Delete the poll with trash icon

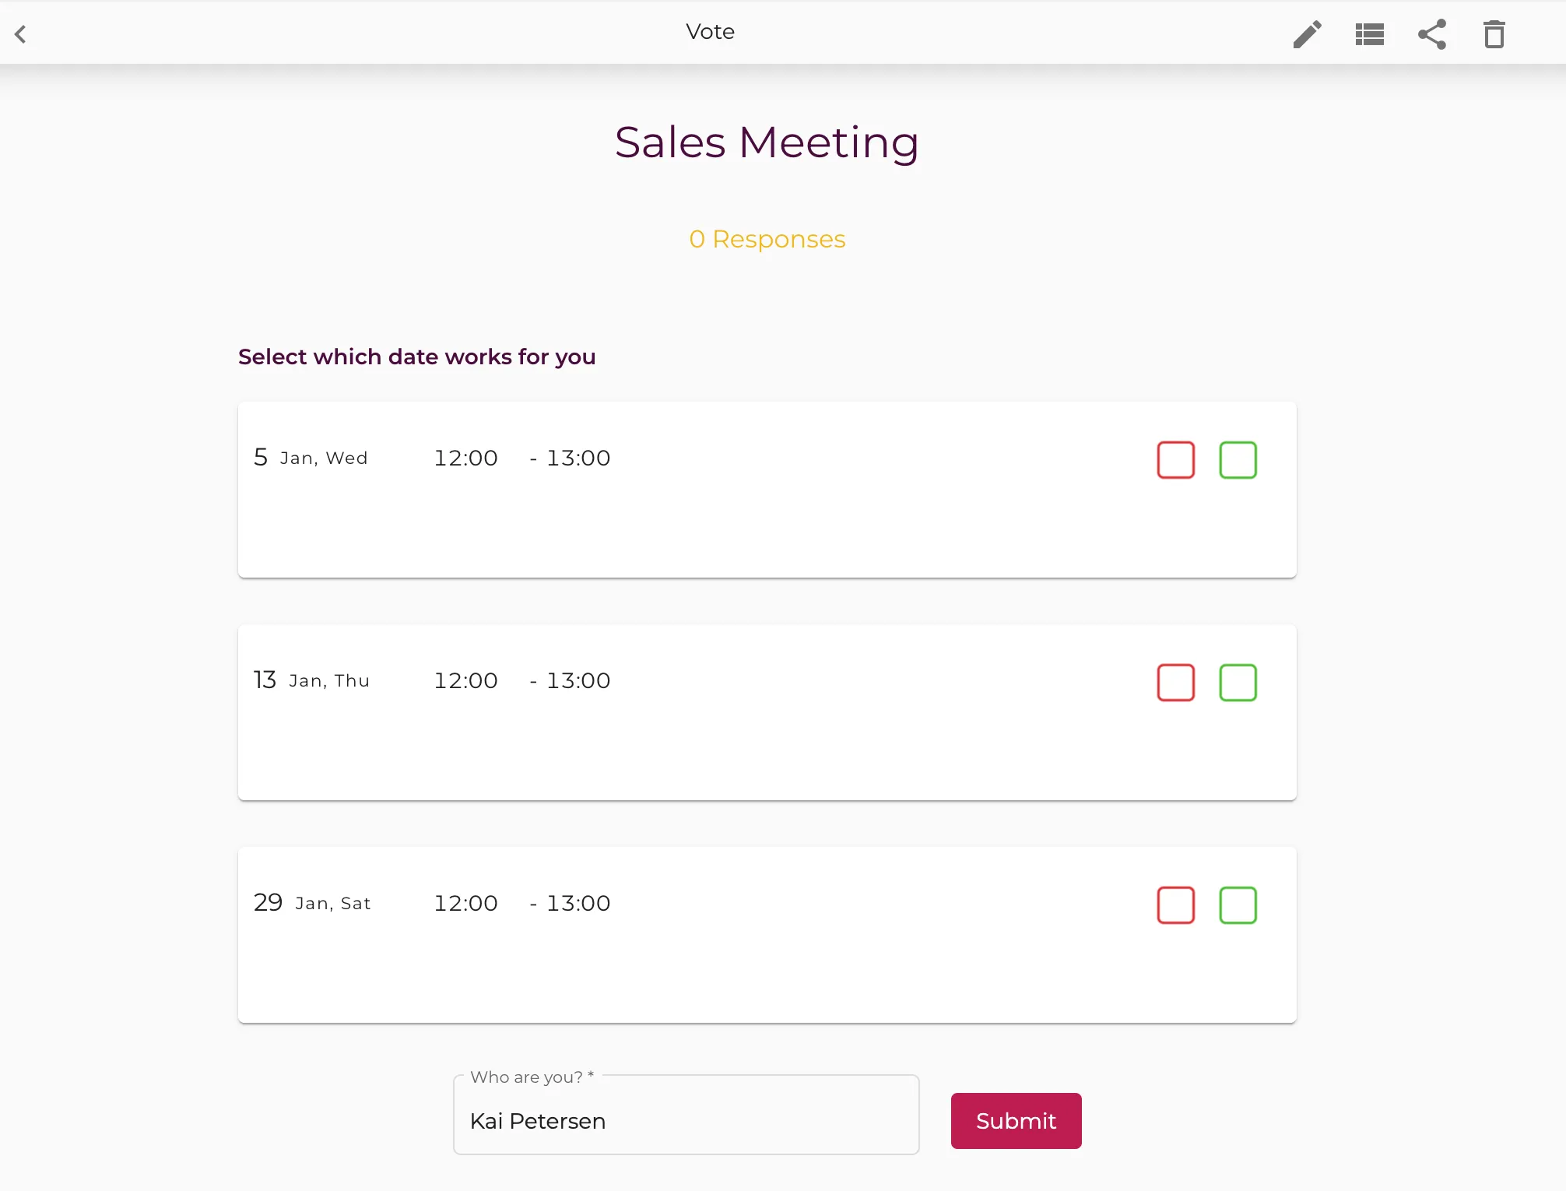coord(1494,34)
